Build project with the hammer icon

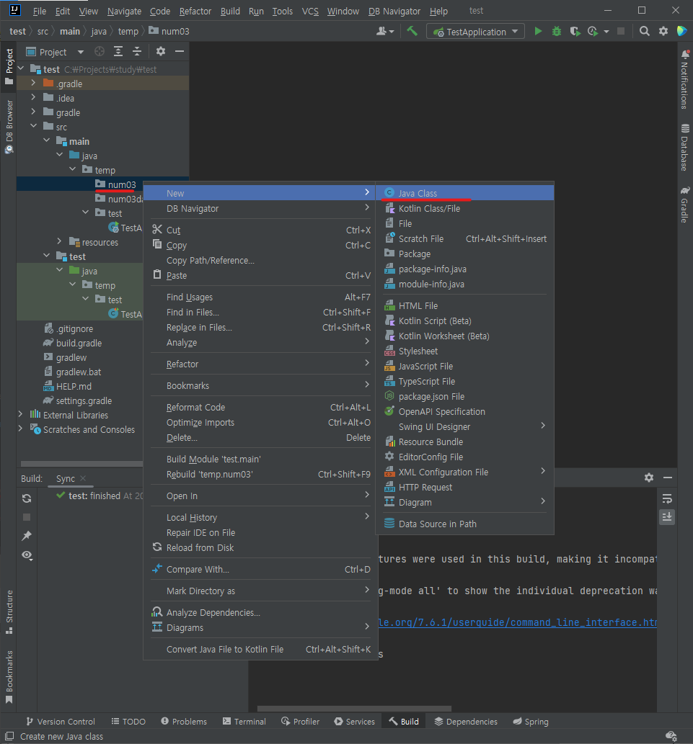(x=412, y=31)
